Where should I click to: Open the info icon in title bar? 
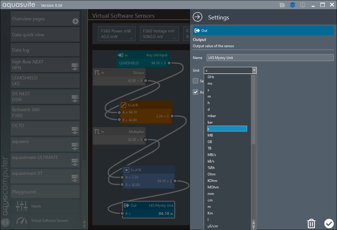[x=302, y=5]
